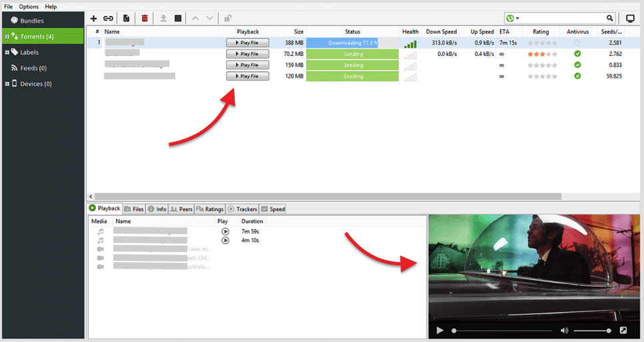
Task: Click the video player volume slider
Action: pyautogui.click(x=592, y=331)
